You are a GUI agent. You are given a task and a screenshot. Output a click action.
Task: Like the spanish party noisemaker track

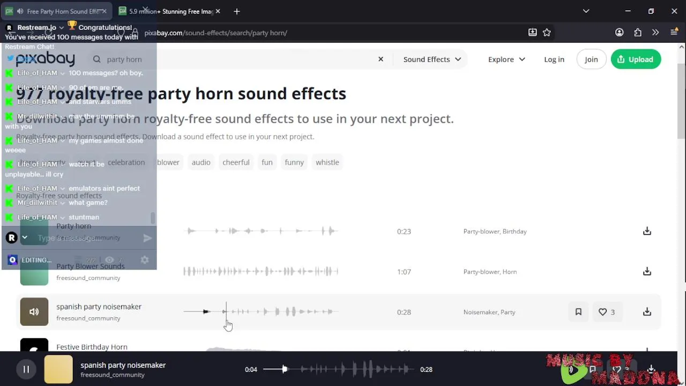(607, 311)
